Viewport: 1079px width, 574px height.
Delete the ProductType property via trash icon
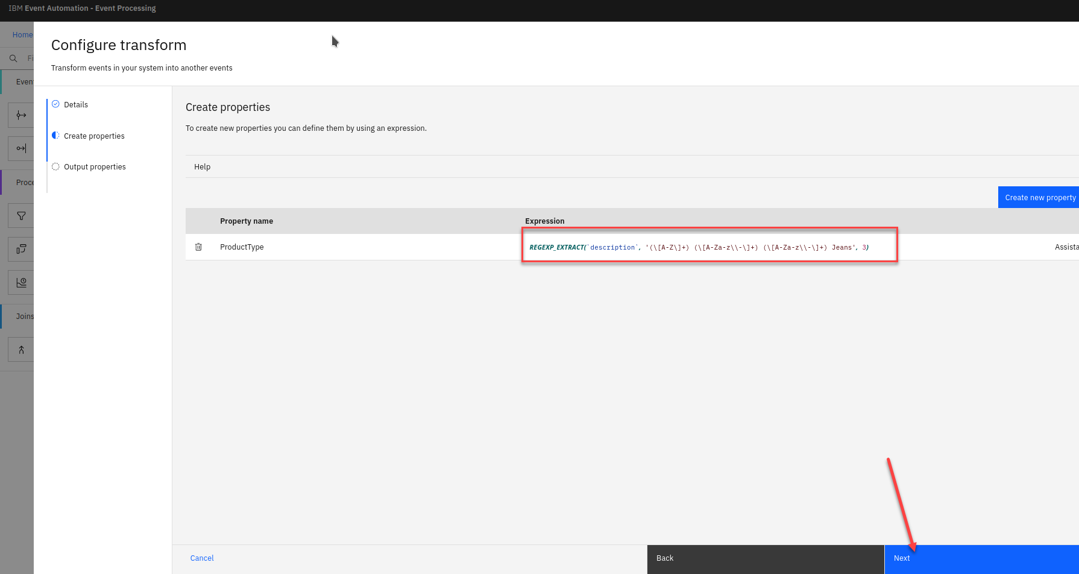coord(198,247)
